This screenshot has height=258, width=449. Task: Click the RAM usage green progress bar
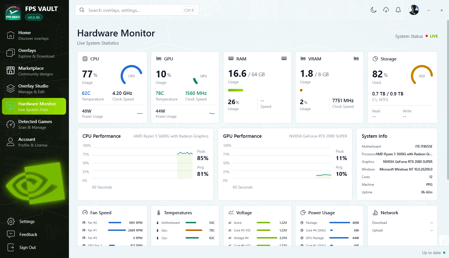(x=236, y=90)
